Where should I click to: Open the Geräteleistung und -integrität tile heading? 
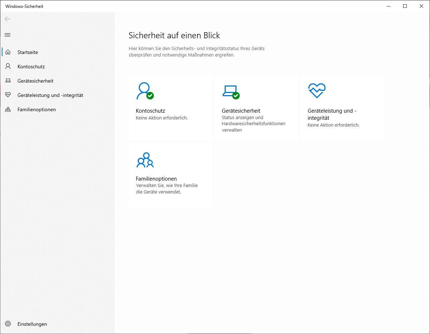[332, 114]
